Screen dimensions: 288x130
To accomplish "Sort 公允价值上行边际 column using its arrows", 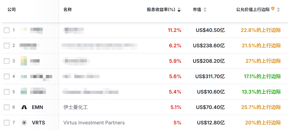I will (x=278, y=10).
